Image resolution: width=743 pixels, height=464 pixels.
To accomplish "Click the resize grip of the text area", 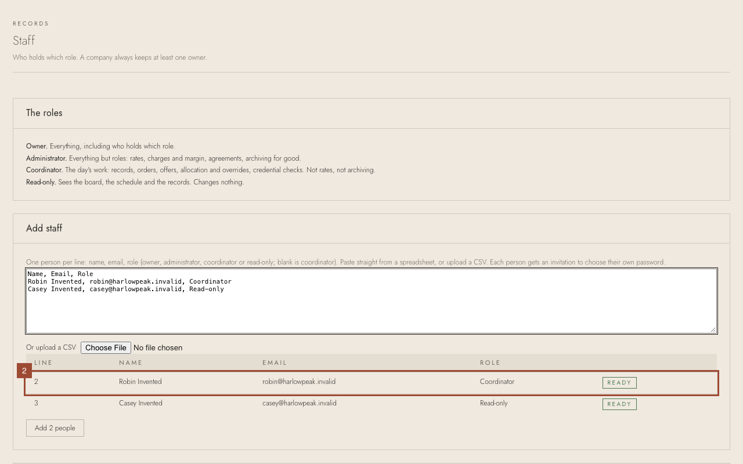I will (712, 329).
